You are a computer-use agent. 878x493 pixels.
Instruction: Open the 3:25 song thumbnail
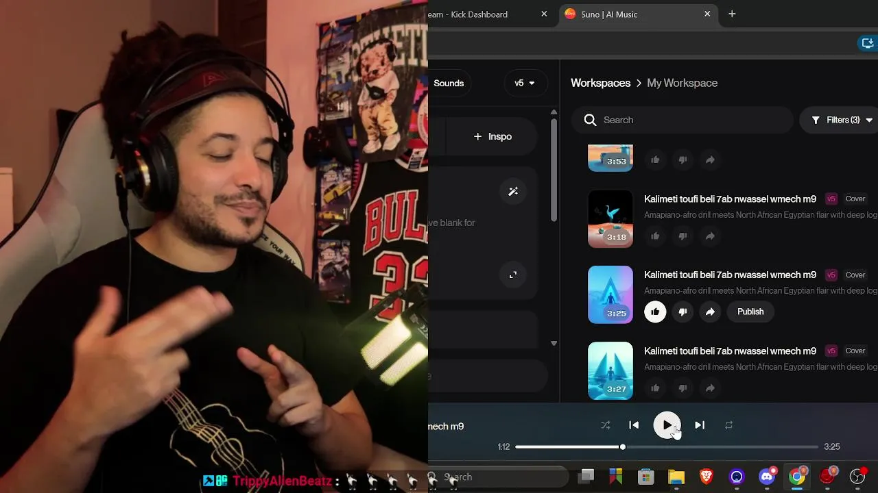tap(610, 294)
